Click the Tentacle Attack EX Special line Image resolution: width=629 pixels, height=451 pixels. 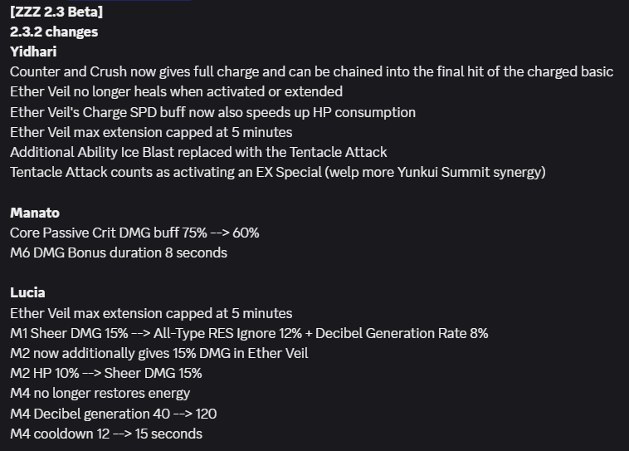click(x=278, y=172)
